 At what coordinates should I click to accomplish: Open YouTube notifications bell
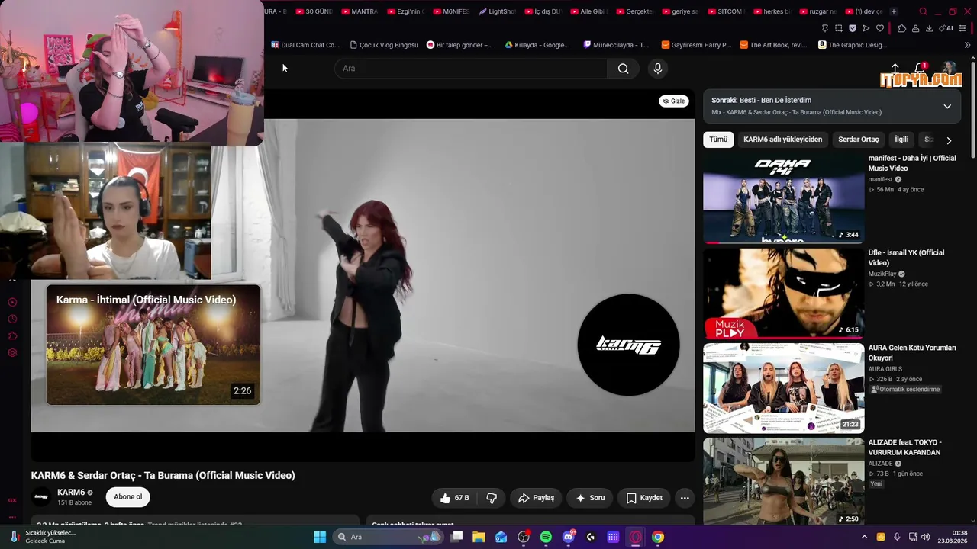(x=920, y=69)
